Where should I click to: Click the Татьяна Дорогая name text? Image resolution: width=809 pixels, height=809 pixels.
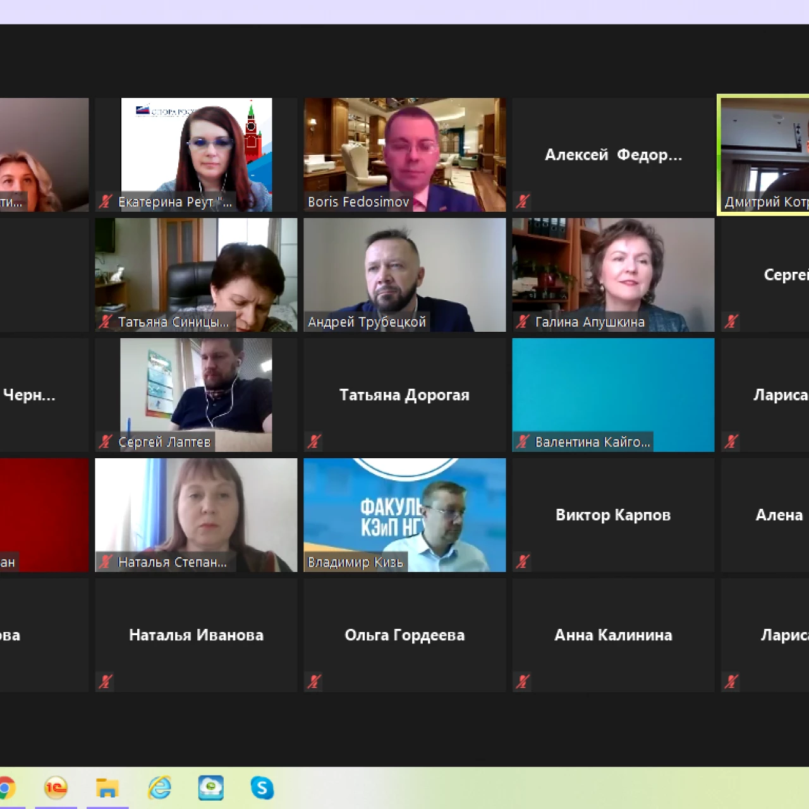tap(404, 395)
